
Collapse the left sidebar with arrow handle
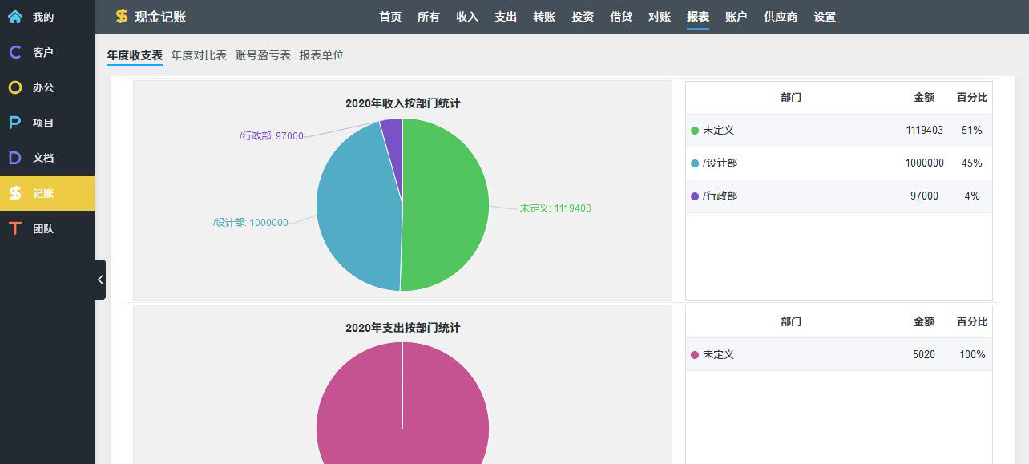click(100, 280)
